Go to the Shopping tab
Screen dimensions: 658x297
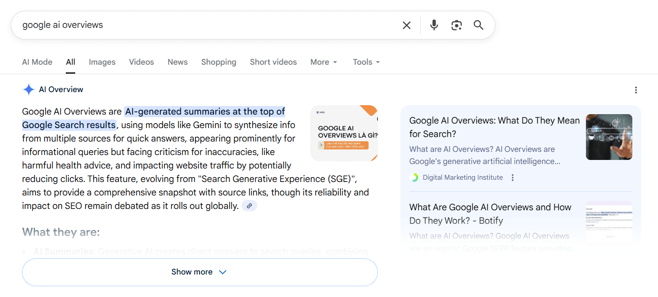[218, 62]
